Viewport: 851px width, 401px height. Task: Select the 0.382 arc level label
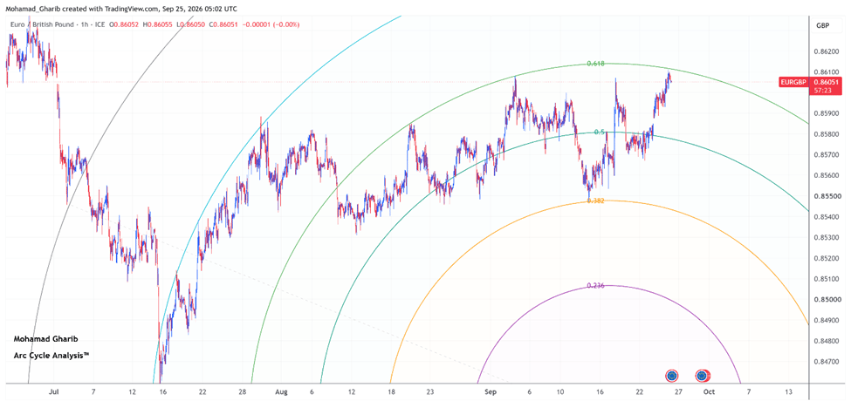pos(596,200)
